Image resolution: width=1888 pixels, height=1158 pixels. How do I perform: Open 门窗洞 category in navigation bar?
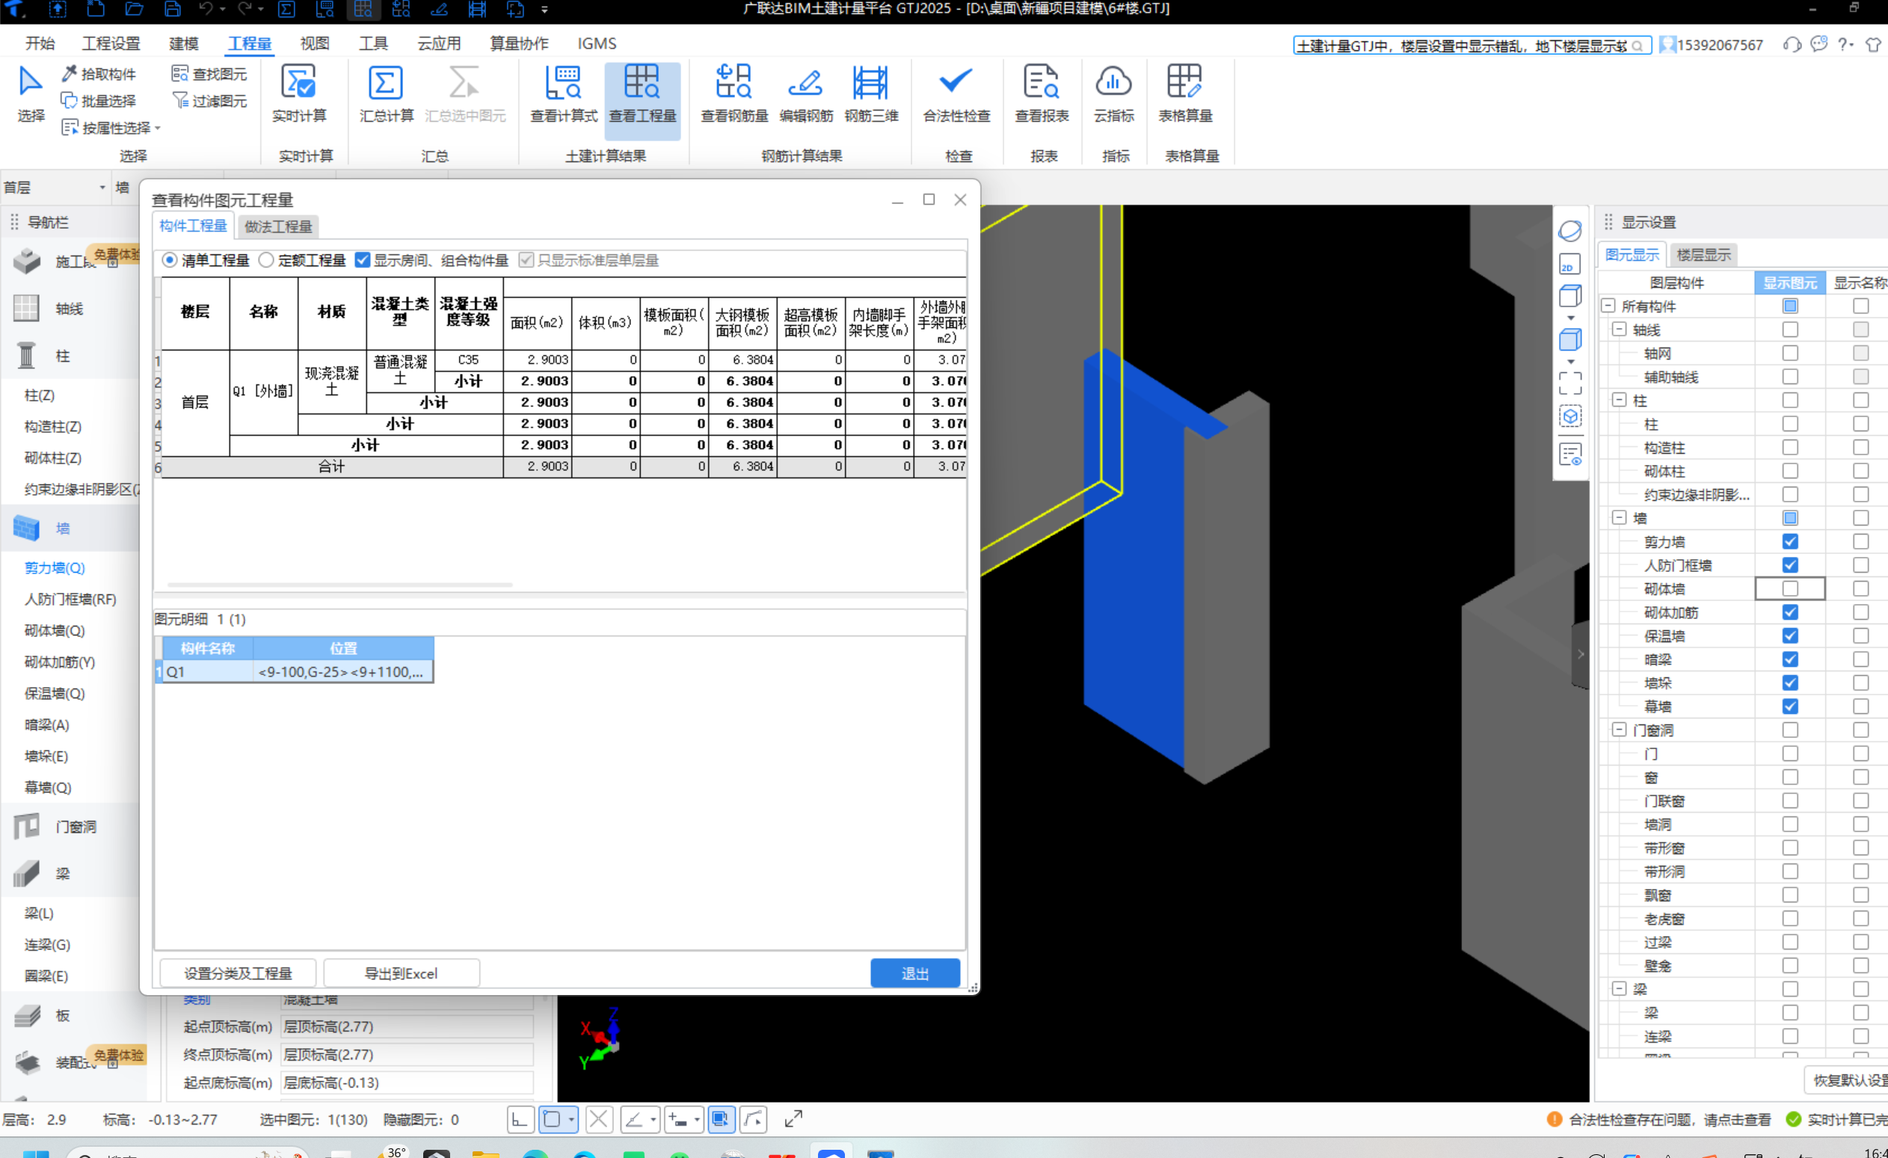[x=75, y=826]
